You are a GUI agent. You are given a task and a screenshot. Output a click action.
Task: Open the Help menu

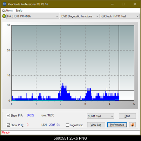pos(19,10)
